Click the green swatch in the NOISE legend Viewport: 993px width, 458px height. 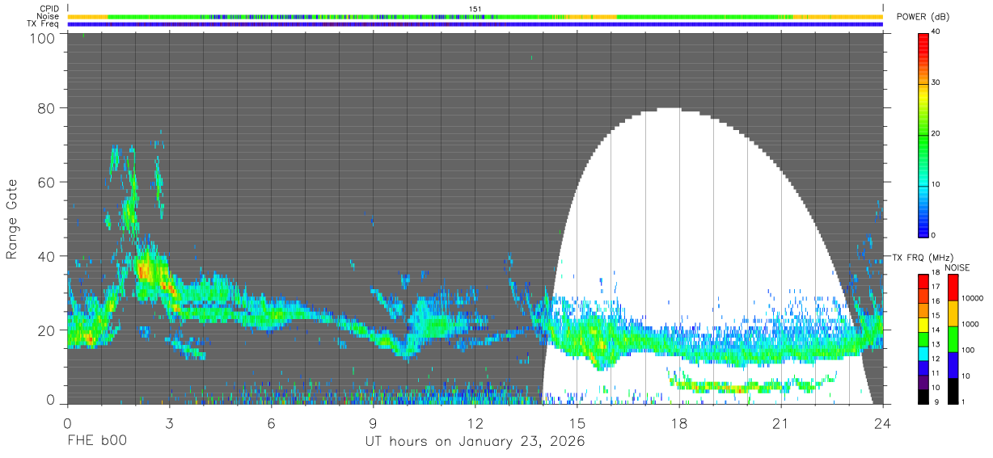(952, 339)
